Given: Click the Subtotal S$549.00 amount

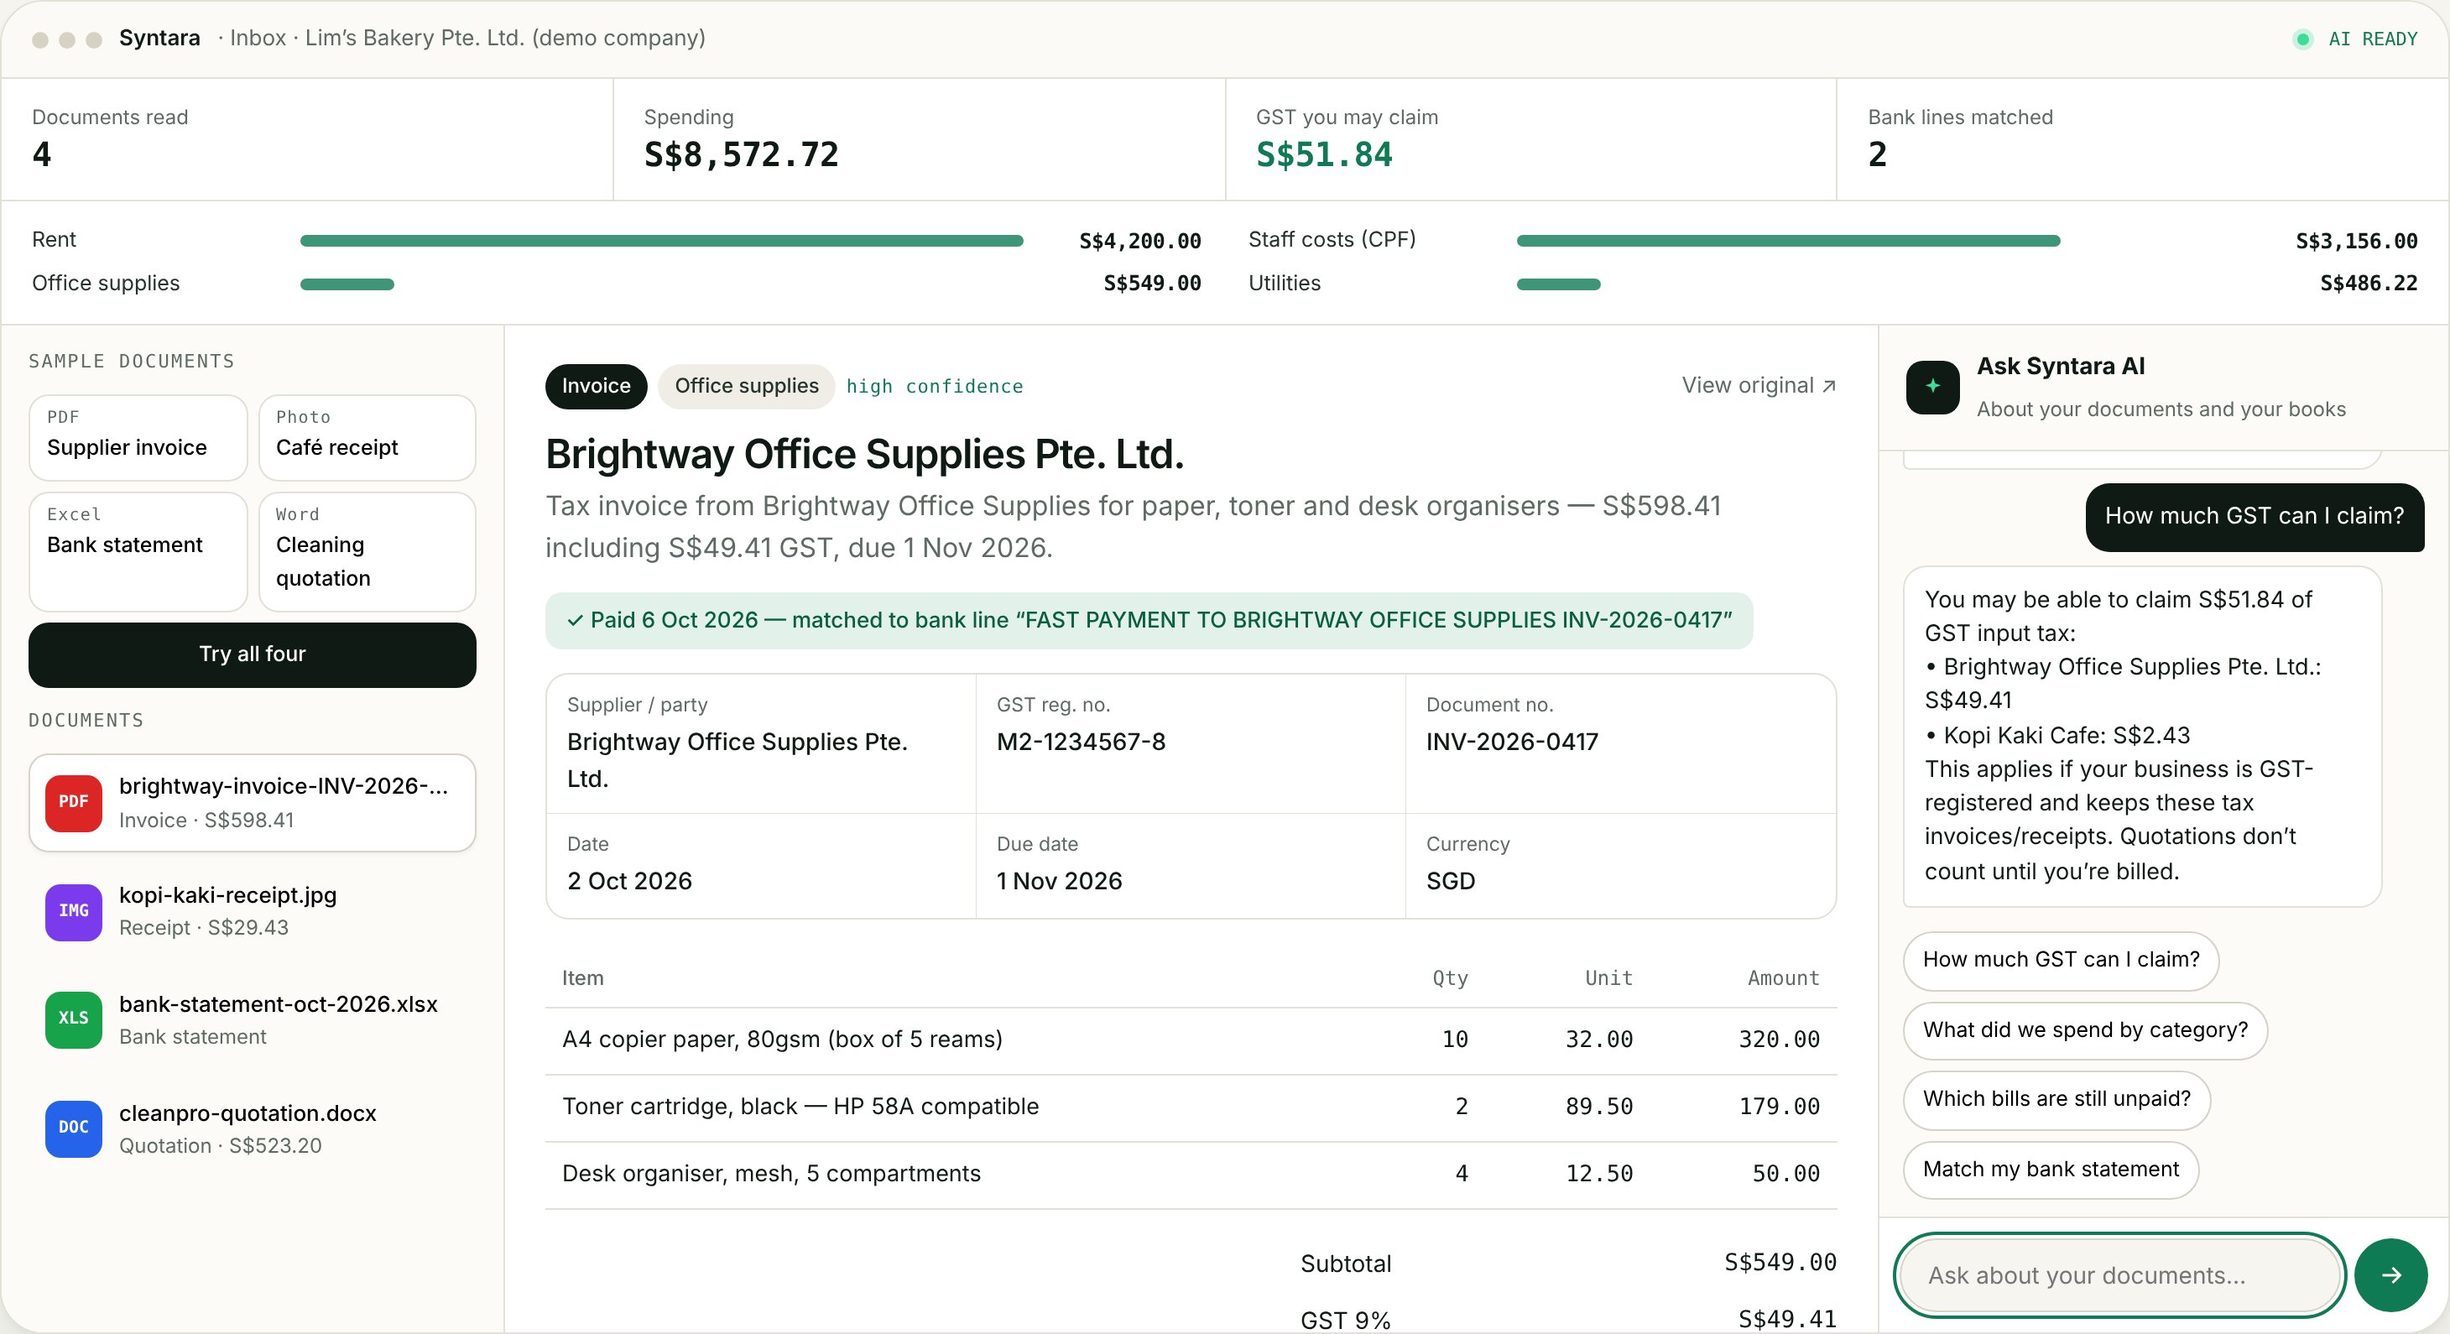Looking at the screenshot, I should click(1780, 1262).
